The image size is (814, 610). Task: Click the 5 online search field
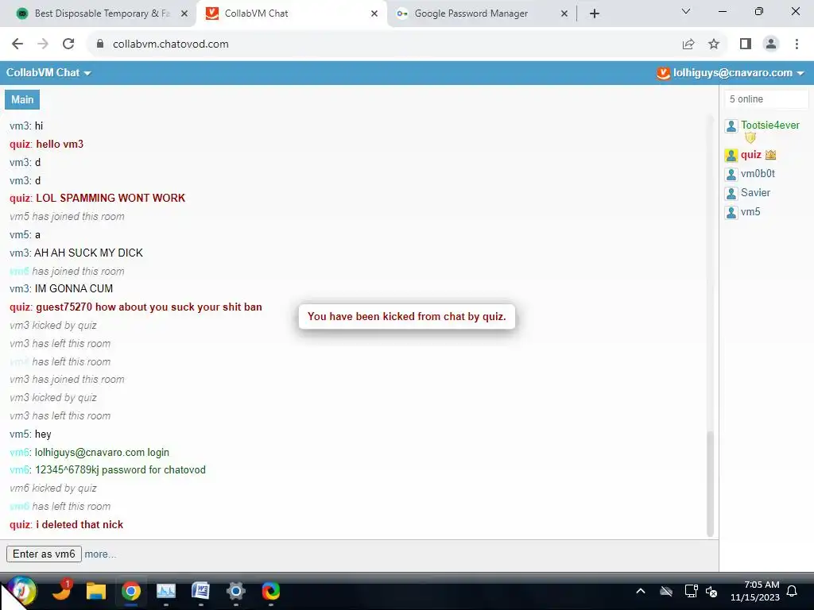766,99
